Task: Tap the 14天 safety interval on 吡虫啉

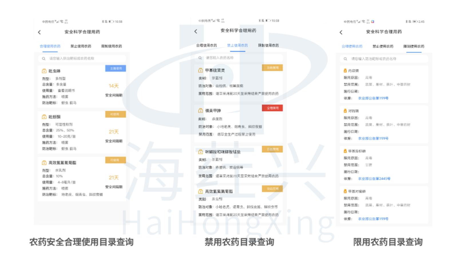Action: tap(114, 86)
